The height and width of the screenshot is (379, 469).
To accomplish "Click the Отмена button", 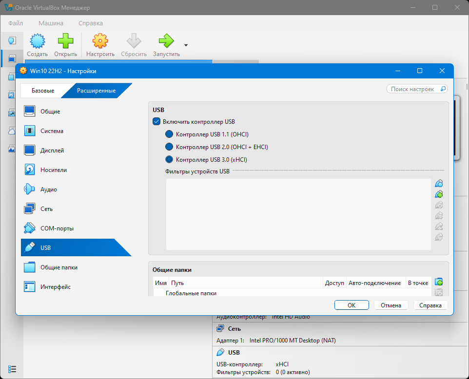I will pyautogui.click(x=391, y=305).
